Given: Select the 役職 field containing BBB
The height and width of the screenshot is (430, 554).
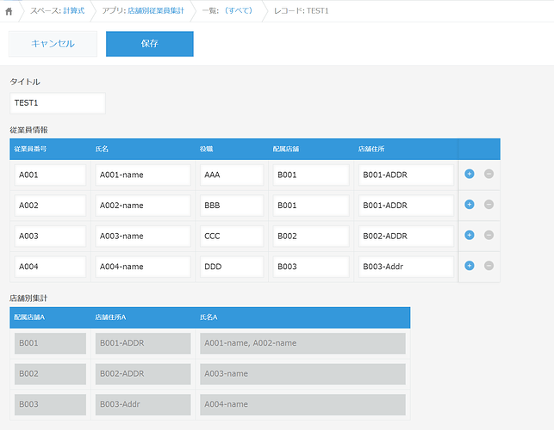Looking at the screenshot, I should point(231,206).
